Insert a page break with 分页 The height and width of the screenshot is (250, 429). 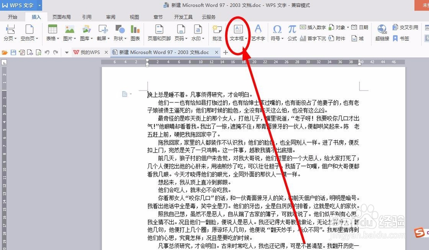(9, 32)
